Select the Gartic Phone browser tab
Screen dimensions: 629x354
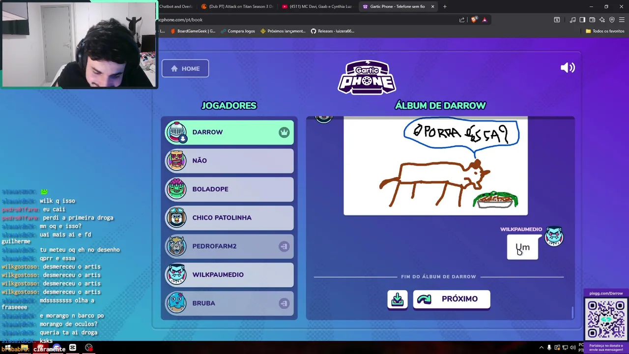coord(397,6)
